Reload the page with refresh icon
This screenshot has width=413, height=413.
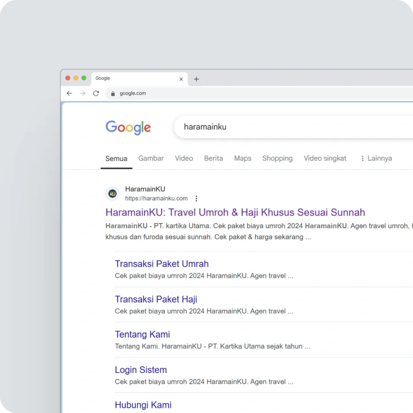coord(96,93)
